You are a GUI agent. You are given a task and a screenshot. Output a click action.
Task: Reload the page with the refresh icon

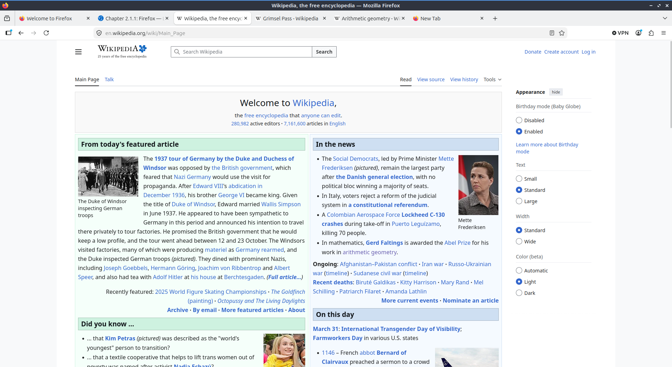(x=46, y=33)
